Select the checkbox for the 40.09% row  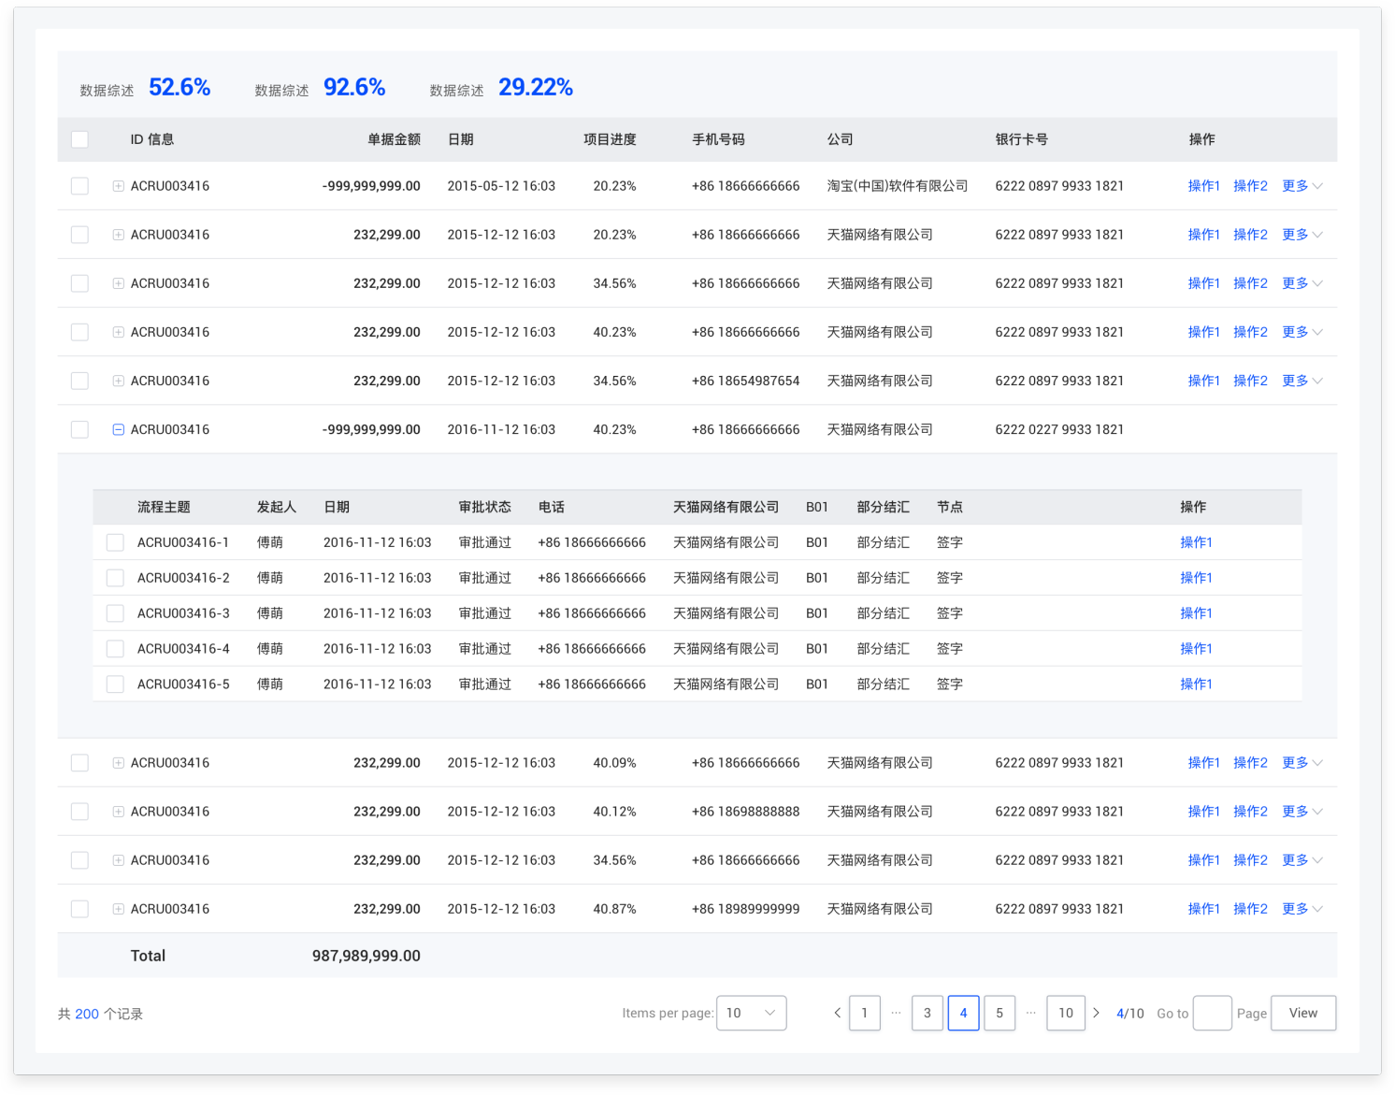[79, 763]
